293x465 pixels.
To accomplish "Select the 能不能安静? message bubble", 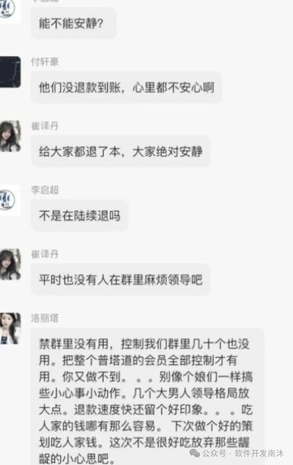I will pyautogui.click(x=74, y=23).
